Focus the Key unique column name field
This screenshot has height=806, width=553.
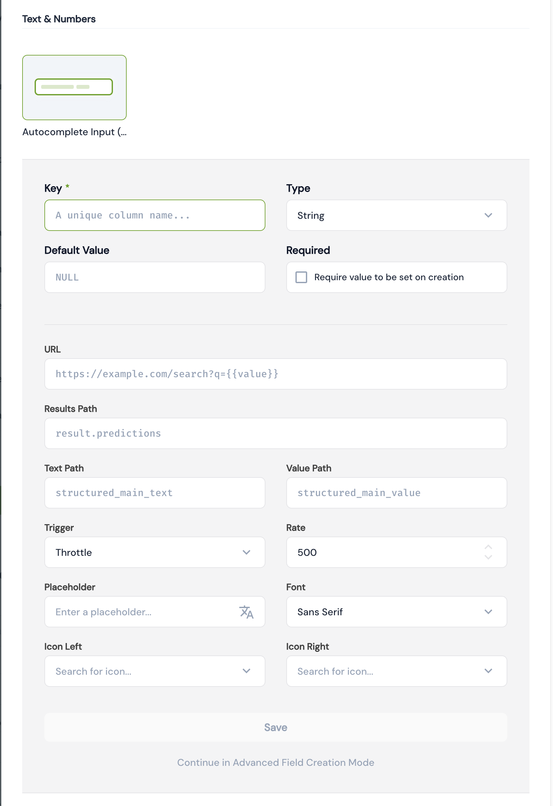pyautogui.click(x=155, y=215)
